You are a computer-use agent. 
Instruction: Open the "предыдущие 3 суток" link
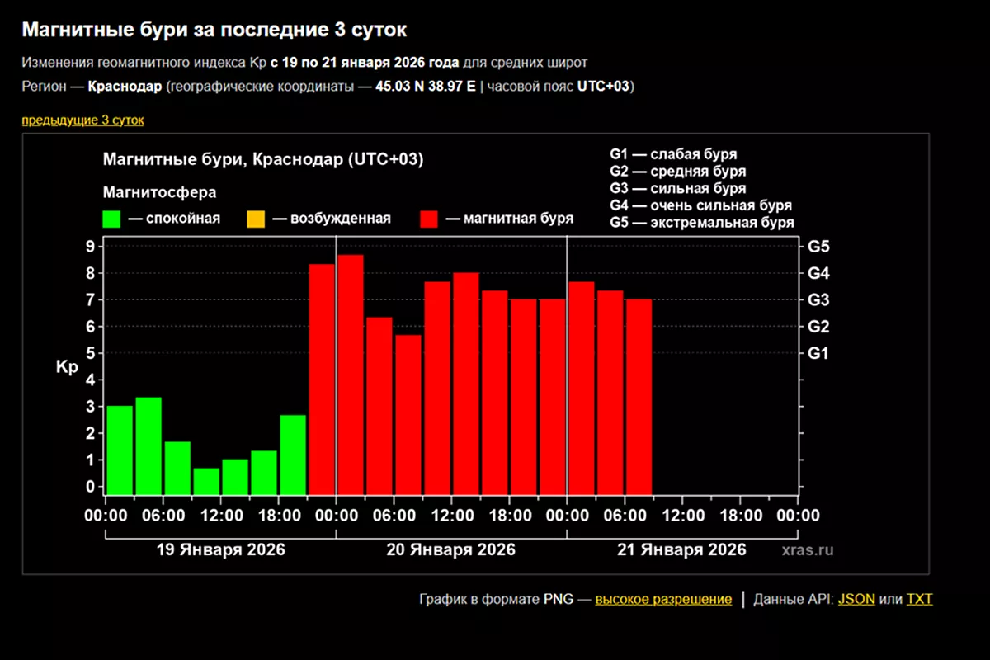point(82,120)
